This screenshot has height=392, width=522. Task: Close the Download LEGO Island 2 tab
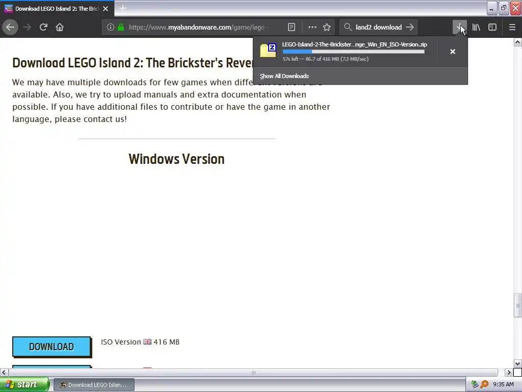(x=106, y=9)
